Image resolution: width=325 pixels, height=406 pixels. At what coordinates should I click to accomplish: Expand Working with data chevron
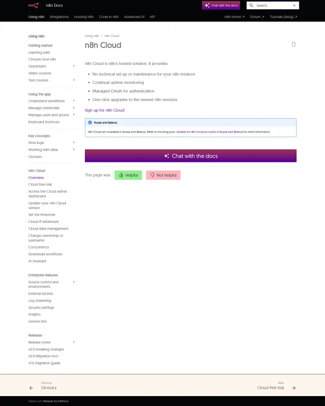tap(74, 149)
